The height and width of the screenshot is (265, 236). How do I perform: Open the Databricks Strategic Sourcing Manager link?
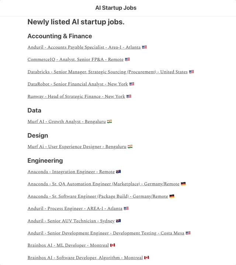[108, 72]
